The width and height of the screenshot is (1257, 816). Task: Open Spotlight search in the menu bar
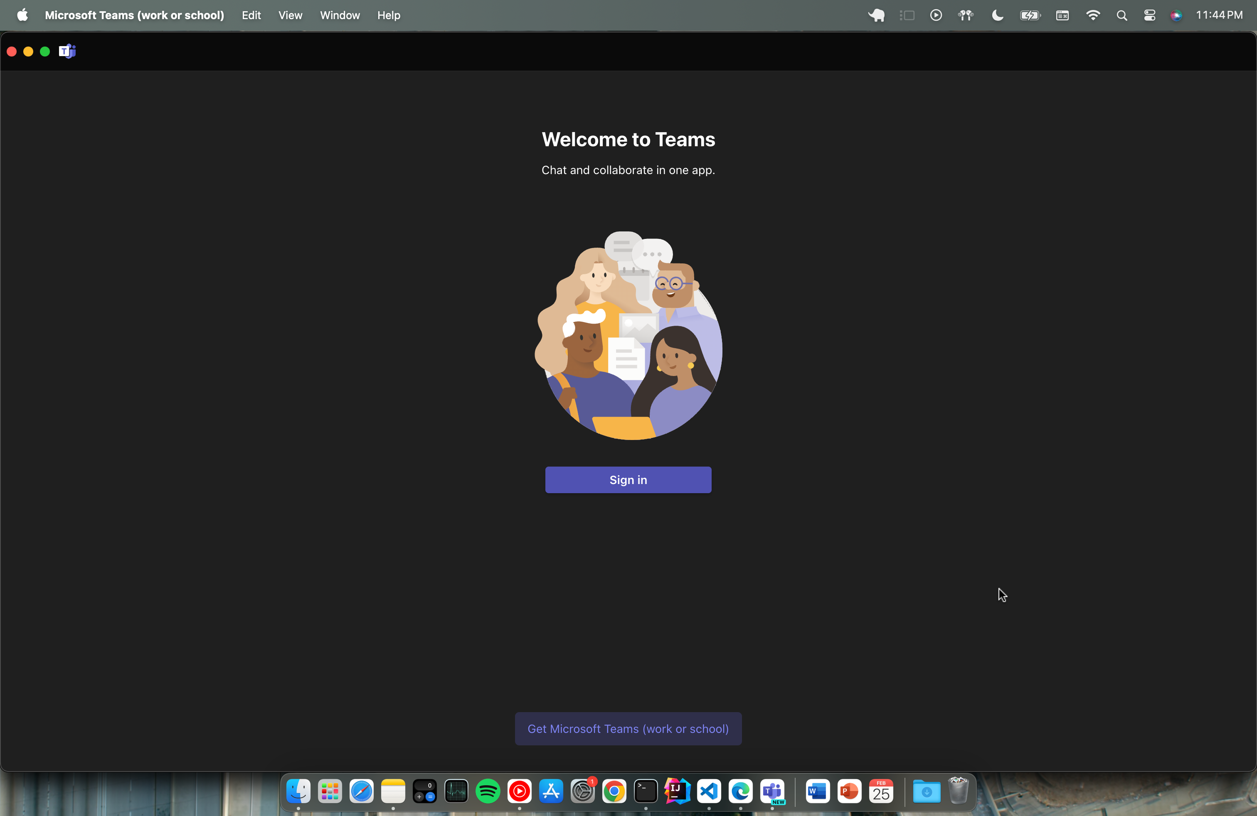click(x=1122, y=15)
